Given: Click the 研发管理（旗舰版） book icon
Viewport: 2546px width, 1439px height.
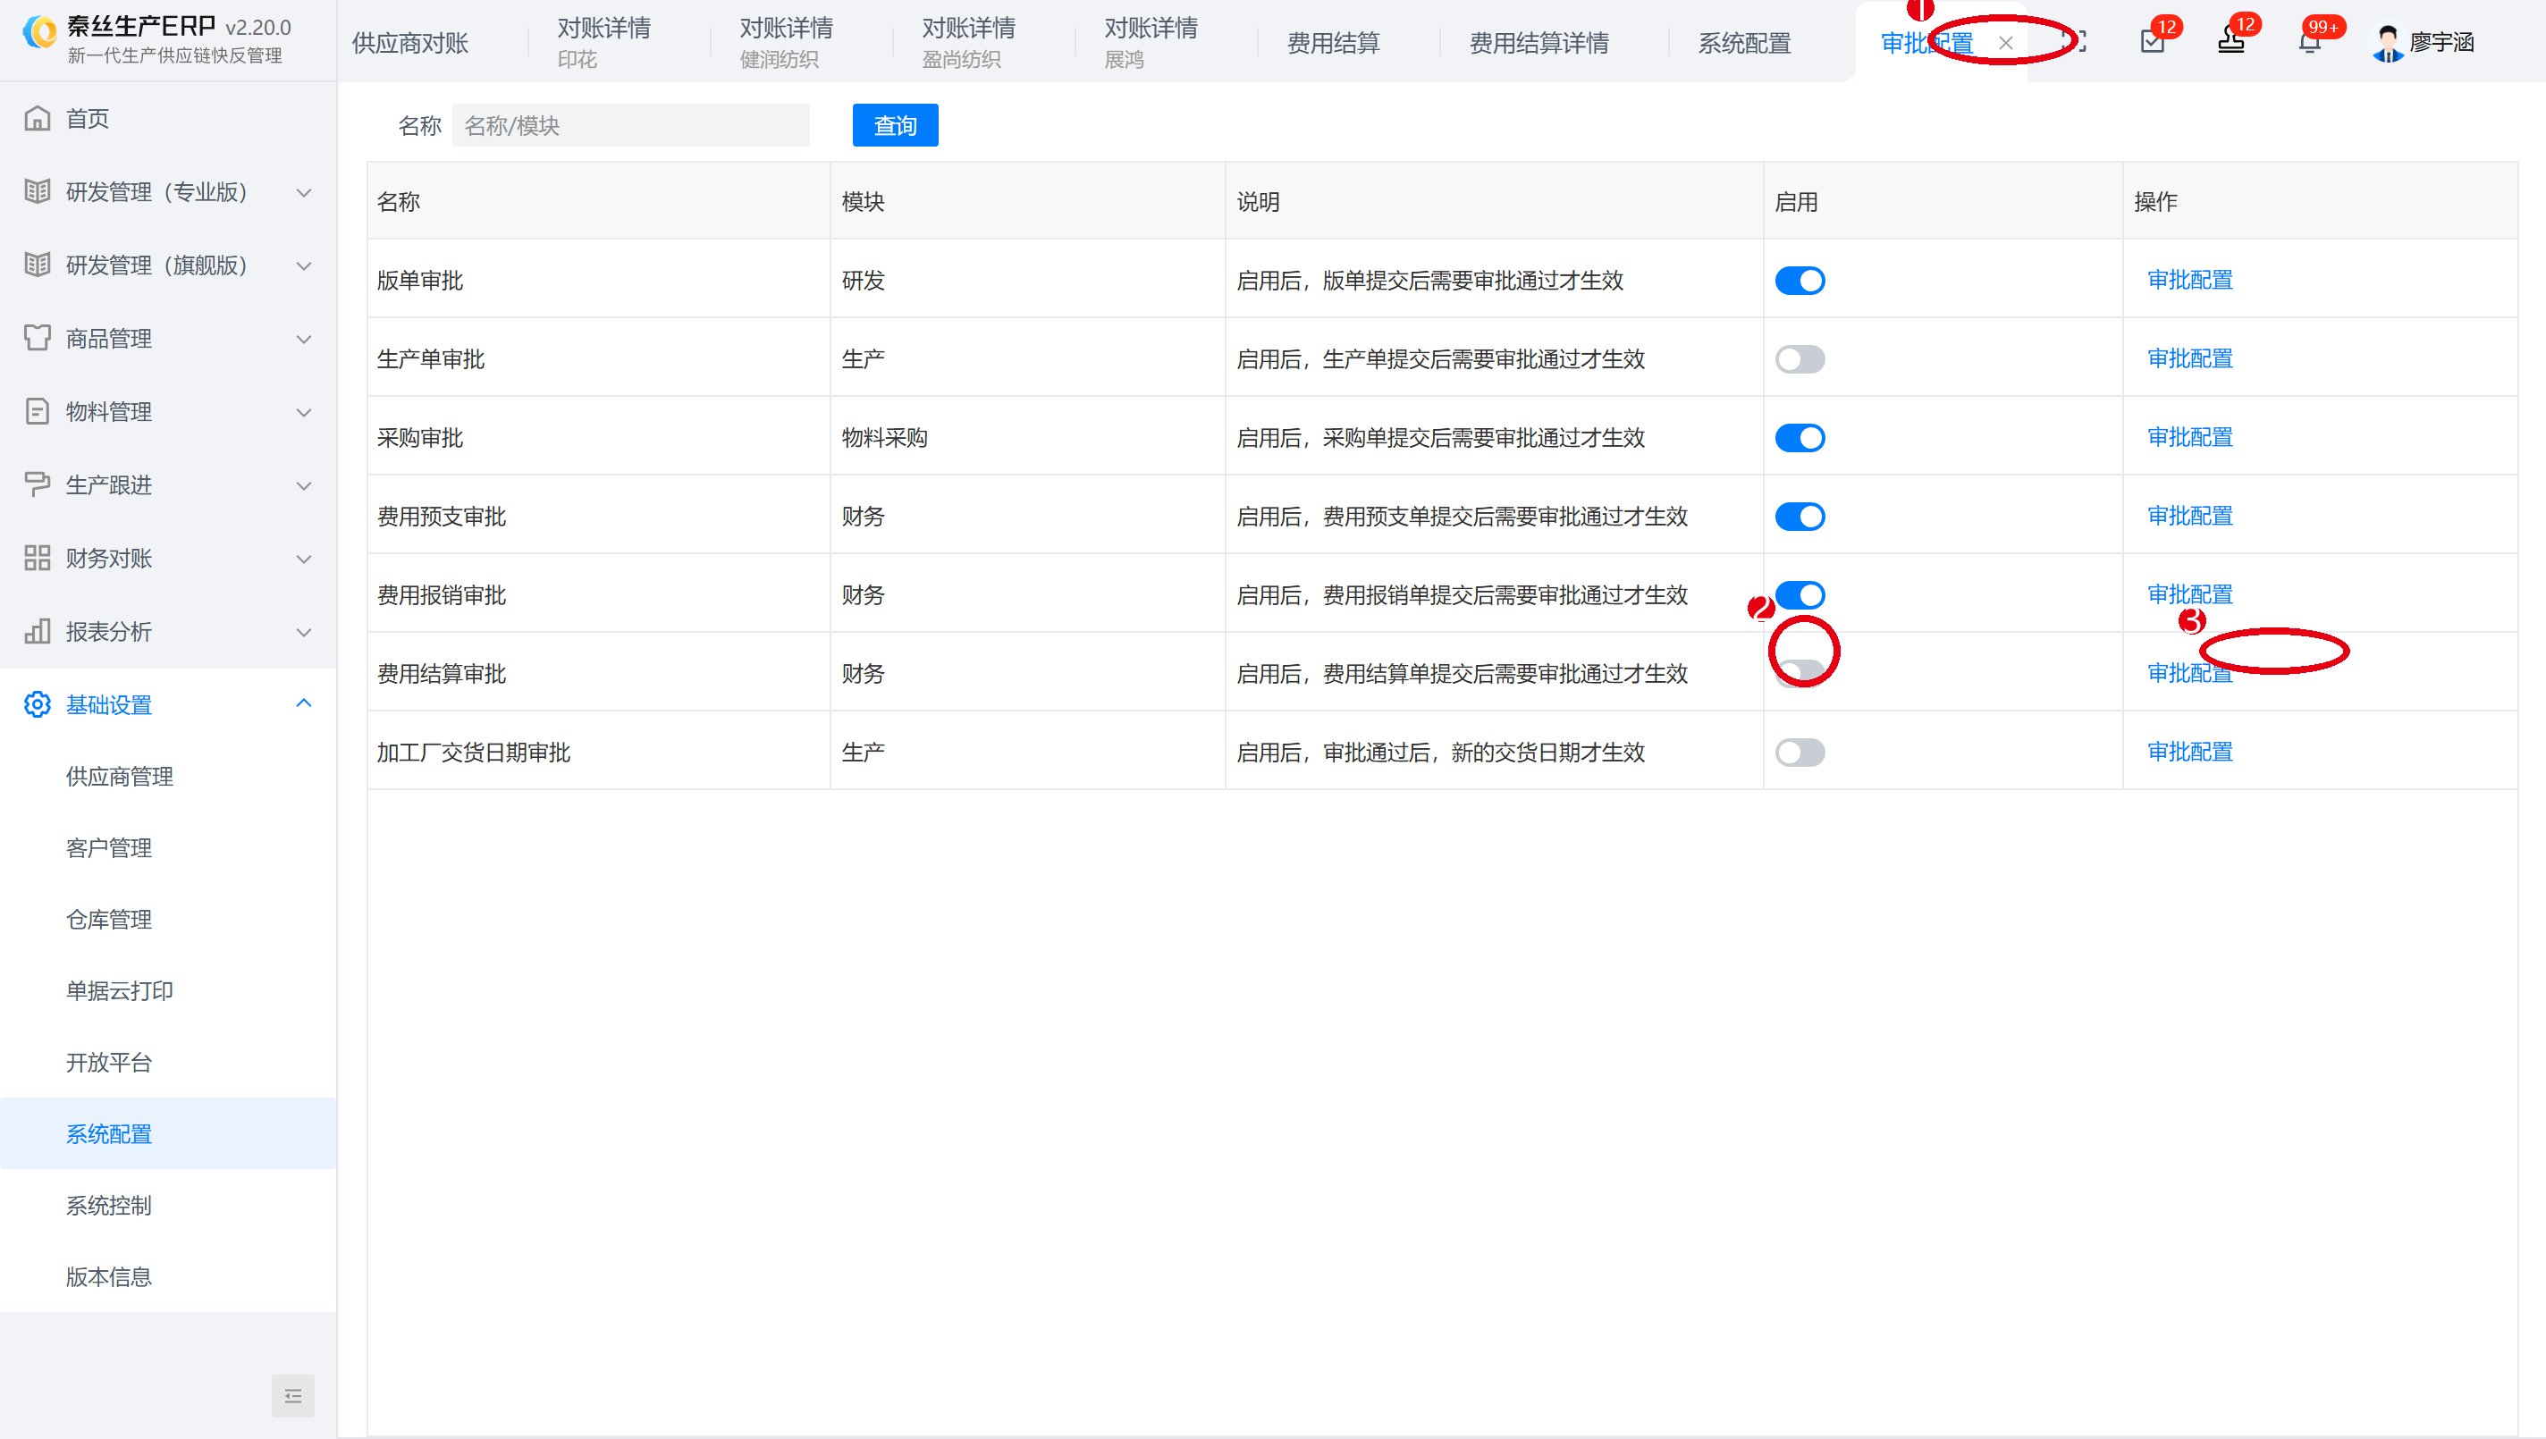Looking at the screenshot, I should coord(38,265).
